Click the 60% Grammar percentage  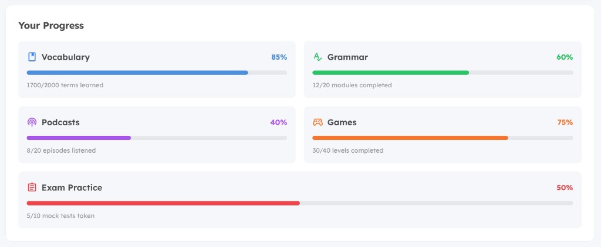(565, 57)
